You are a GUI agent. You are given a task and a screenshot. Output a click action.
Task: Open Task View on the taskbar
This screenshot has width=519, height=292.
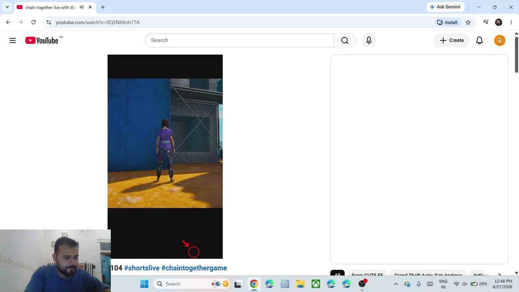(238, 284)
